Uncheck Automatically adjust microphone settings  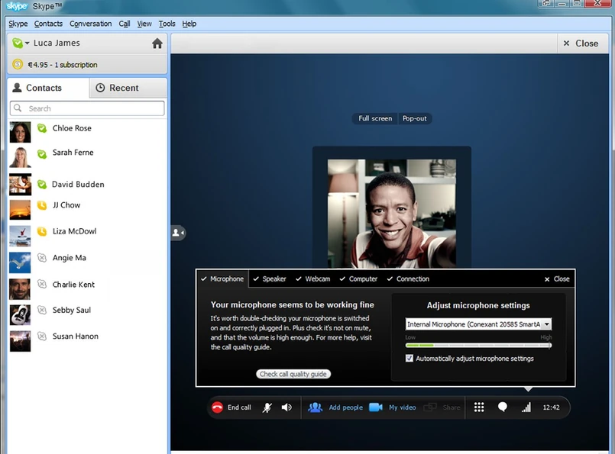click(x=409, y=359)
